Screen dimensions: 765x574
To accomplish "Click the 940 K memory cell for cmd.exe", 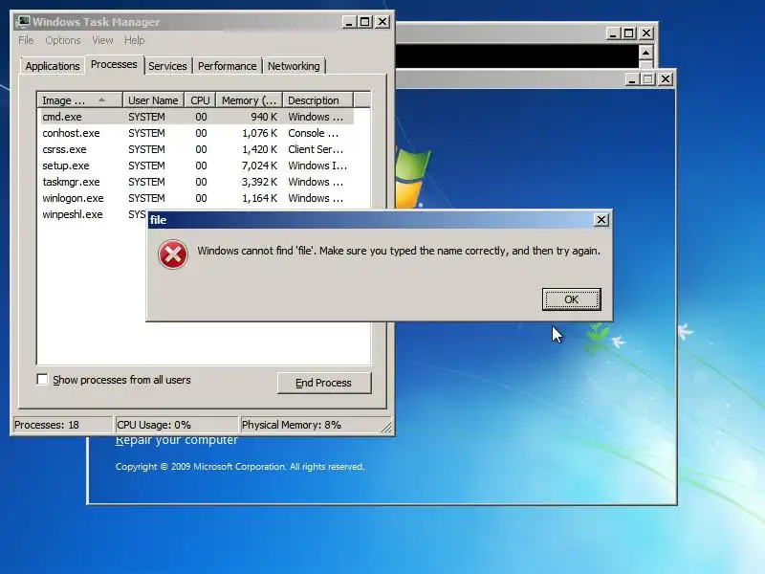I will click(x=264, y=117).
